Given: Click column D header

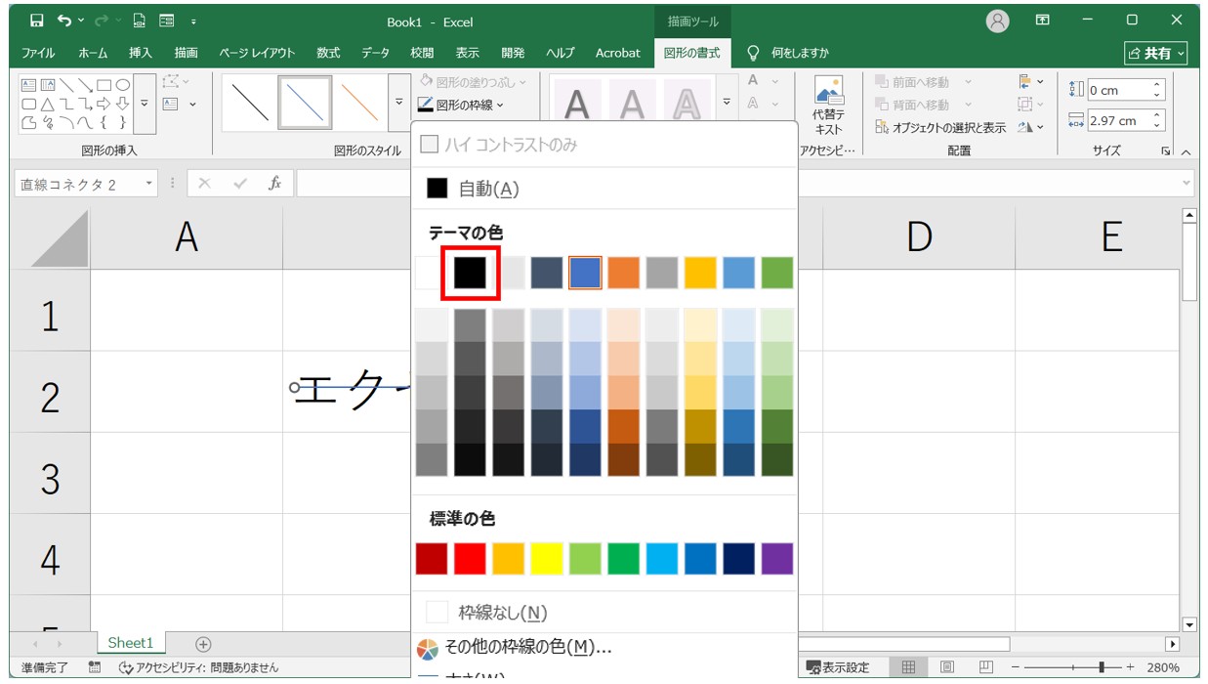Looking at the screenshot, I should [919, 236].
